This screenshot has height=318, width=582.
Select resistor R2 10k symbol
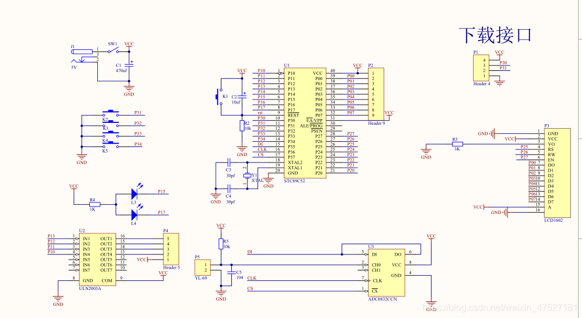(242, 125)
